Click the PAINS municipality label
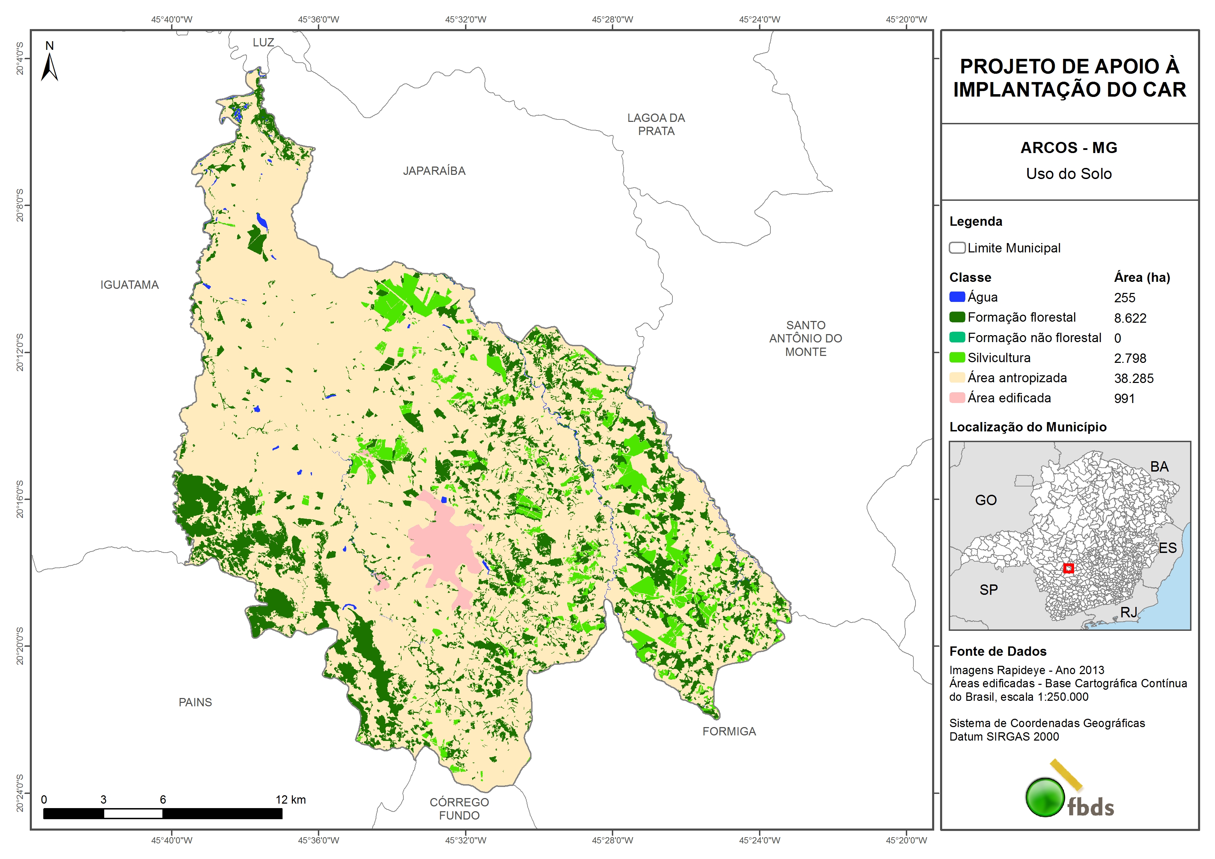 click(195, 702)
